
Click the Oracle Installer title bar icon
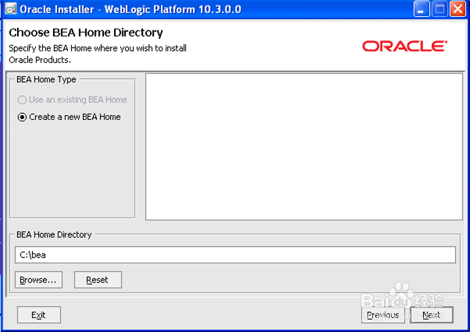click(x=11, y=9)
